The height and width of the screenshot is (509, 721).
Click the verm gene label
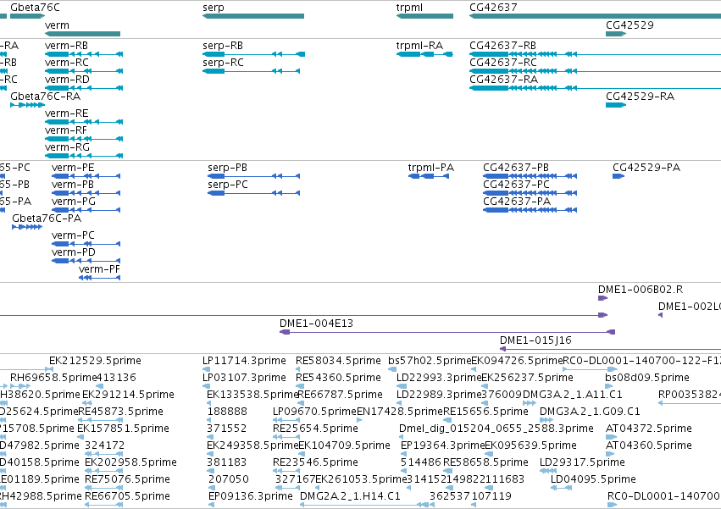57,25
